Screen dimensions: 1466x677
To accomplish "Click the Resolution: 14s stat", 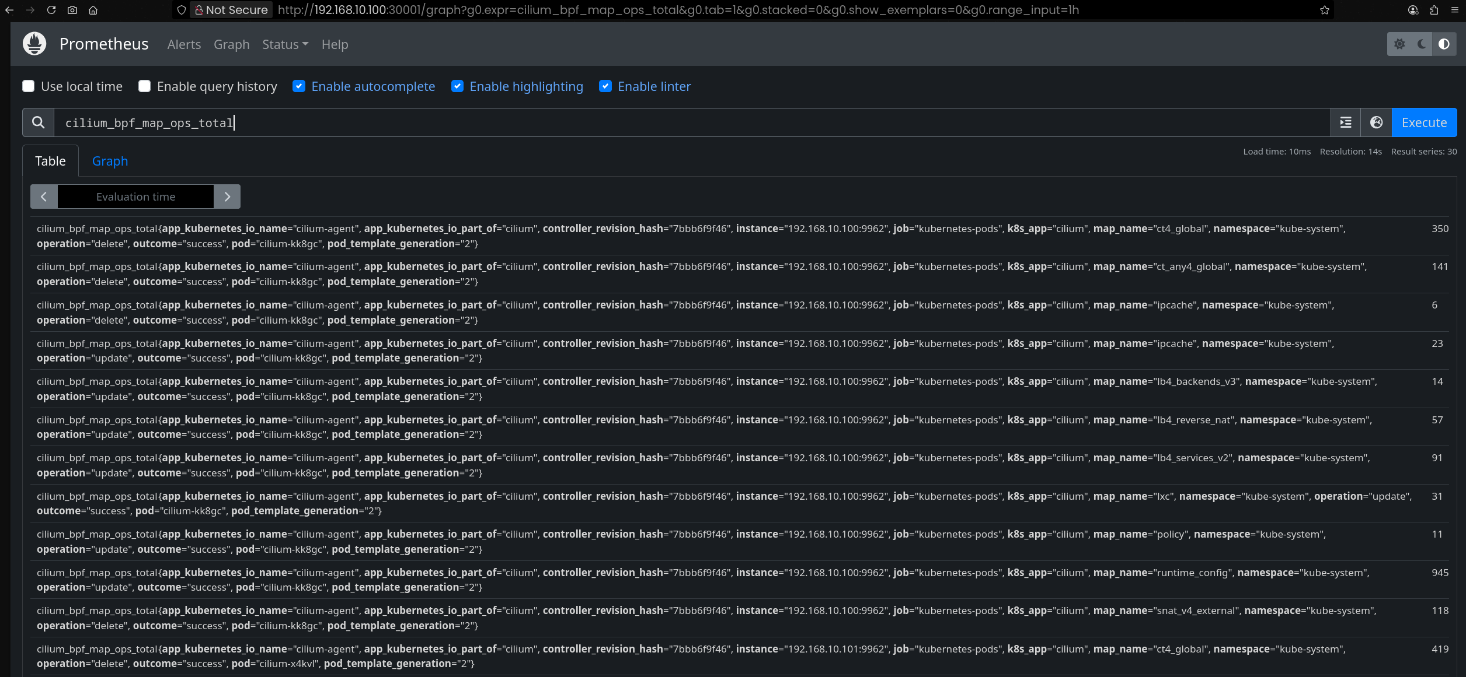I will (1350, 152).
